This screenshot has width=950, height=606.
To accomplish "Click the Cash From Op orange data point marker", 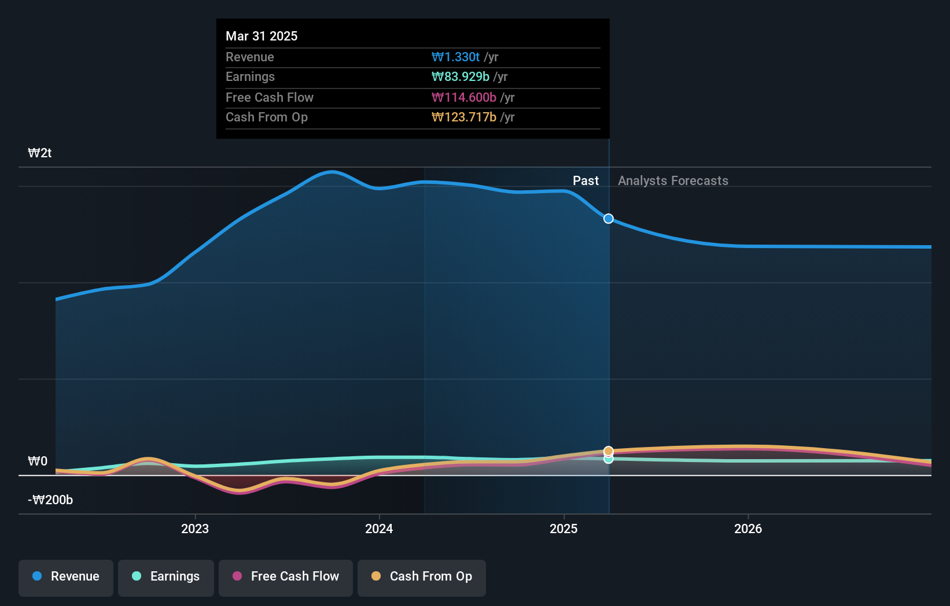I will (x=609, y=451).
